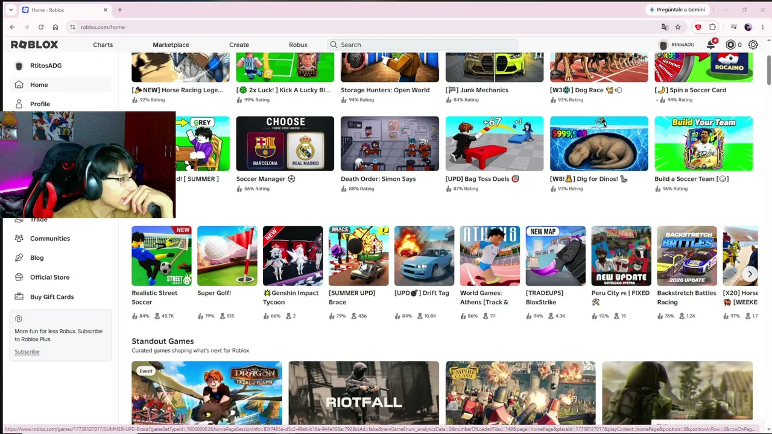Screen dimensions: 772x434
Task: Open the Roblox Home sidebar icon
Action: click(x=19, y=85)
